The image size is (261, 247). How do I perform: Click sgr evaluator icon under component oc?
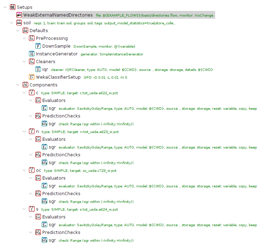pyautogui.click(x=44, y=186)
